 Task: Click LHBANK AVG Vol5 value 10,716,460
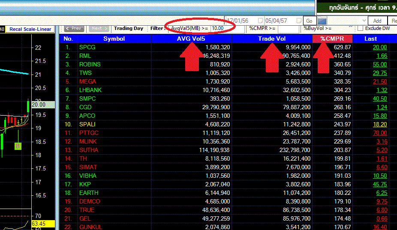point(216,90)
